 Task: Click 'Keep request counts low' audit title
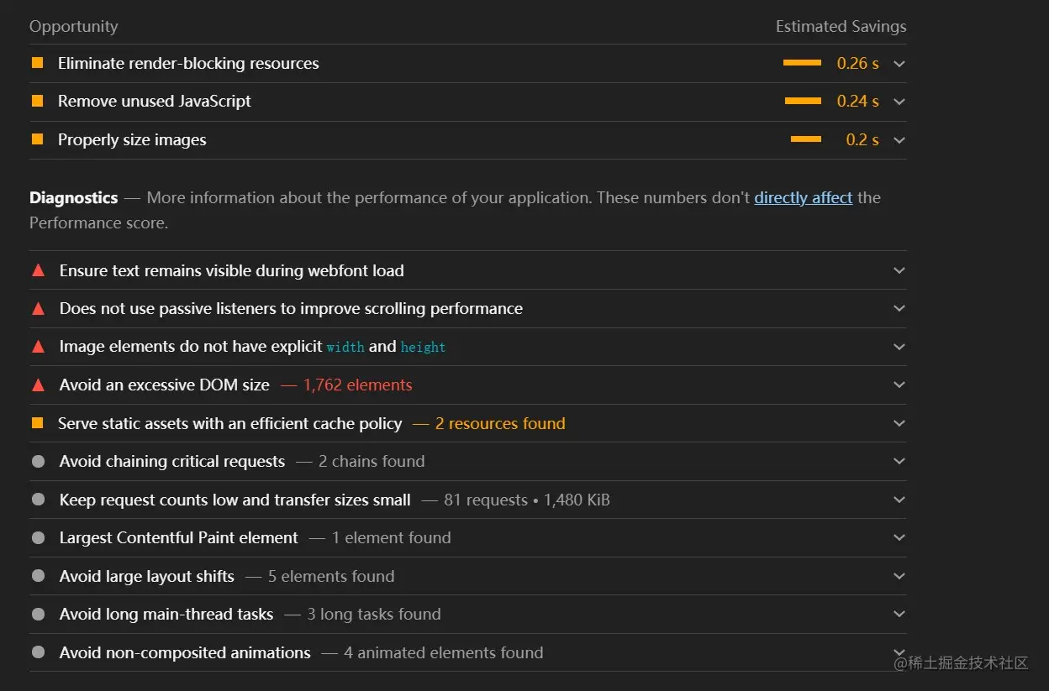(235, 500)
